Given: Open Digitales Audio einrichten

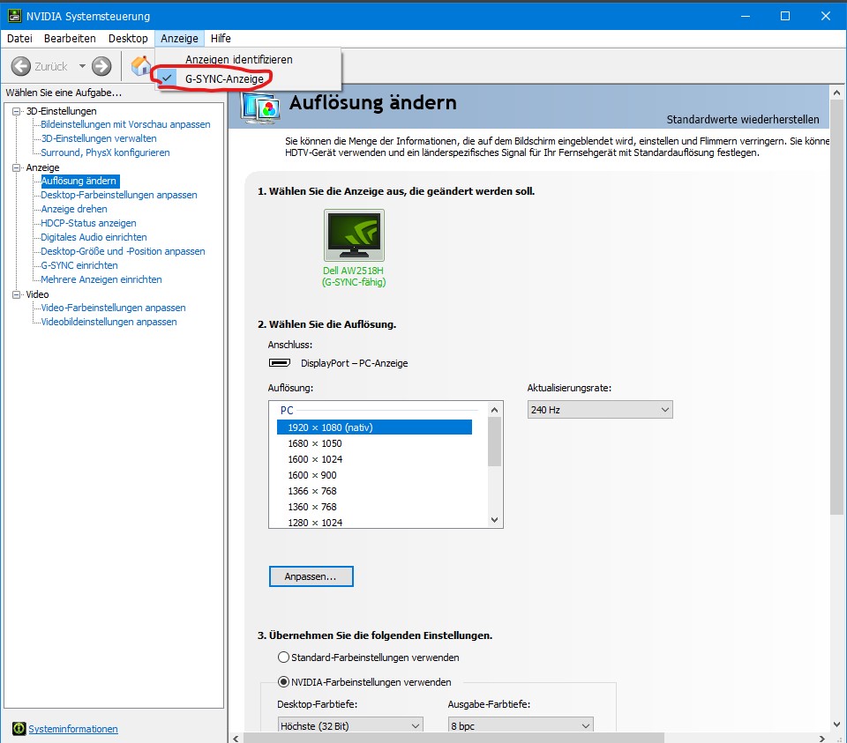Looking at the screenshot, I should 94,237.
